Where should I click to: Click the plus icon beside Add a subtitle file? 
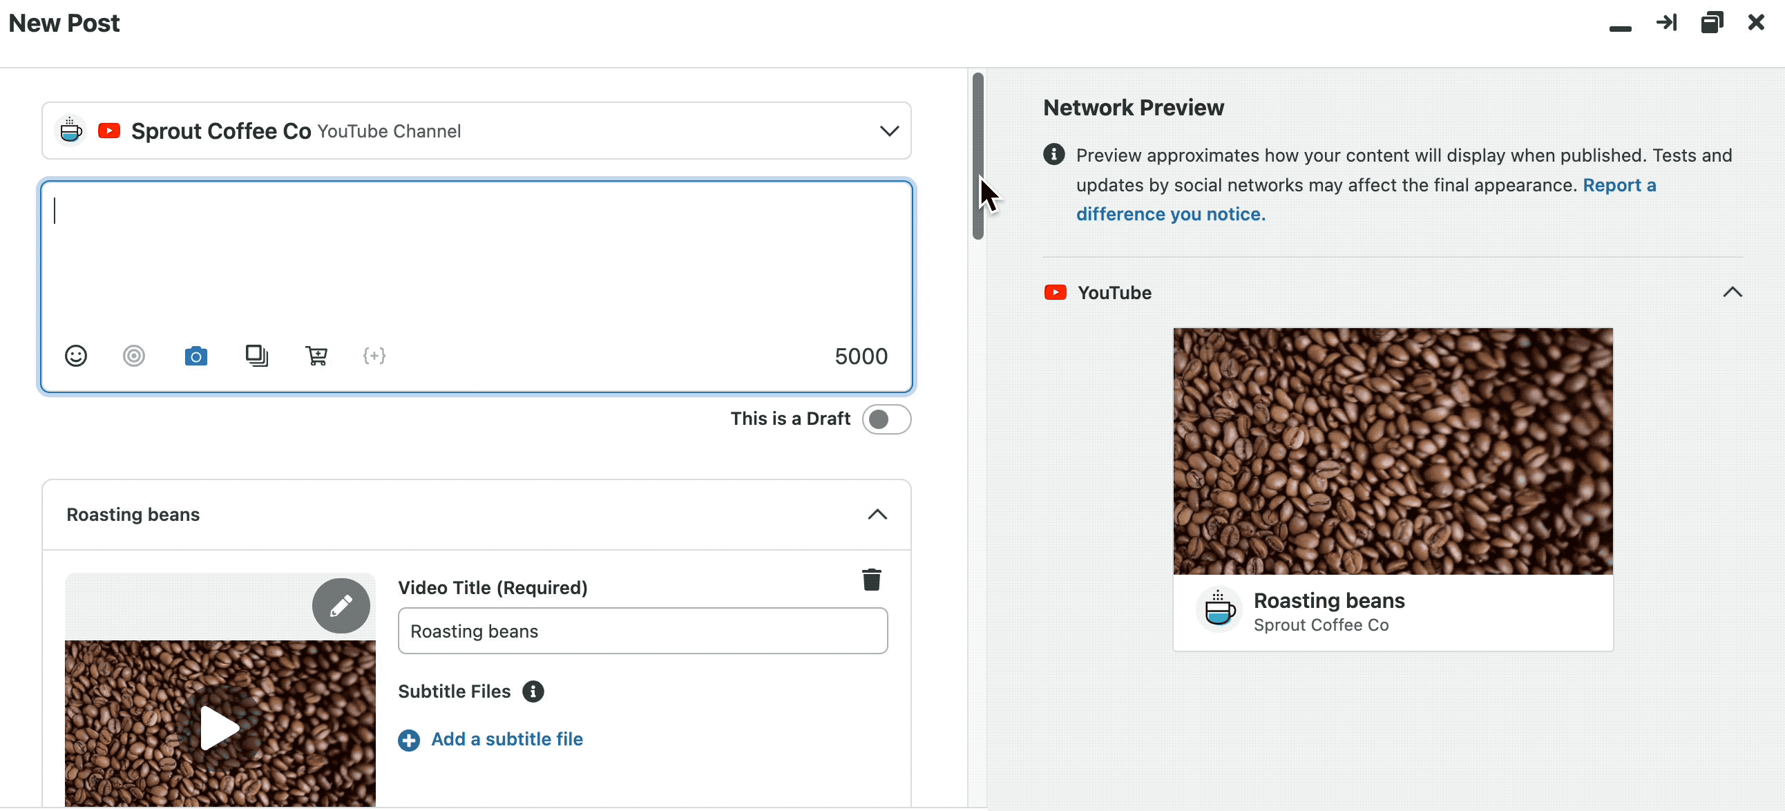(409, 741)
